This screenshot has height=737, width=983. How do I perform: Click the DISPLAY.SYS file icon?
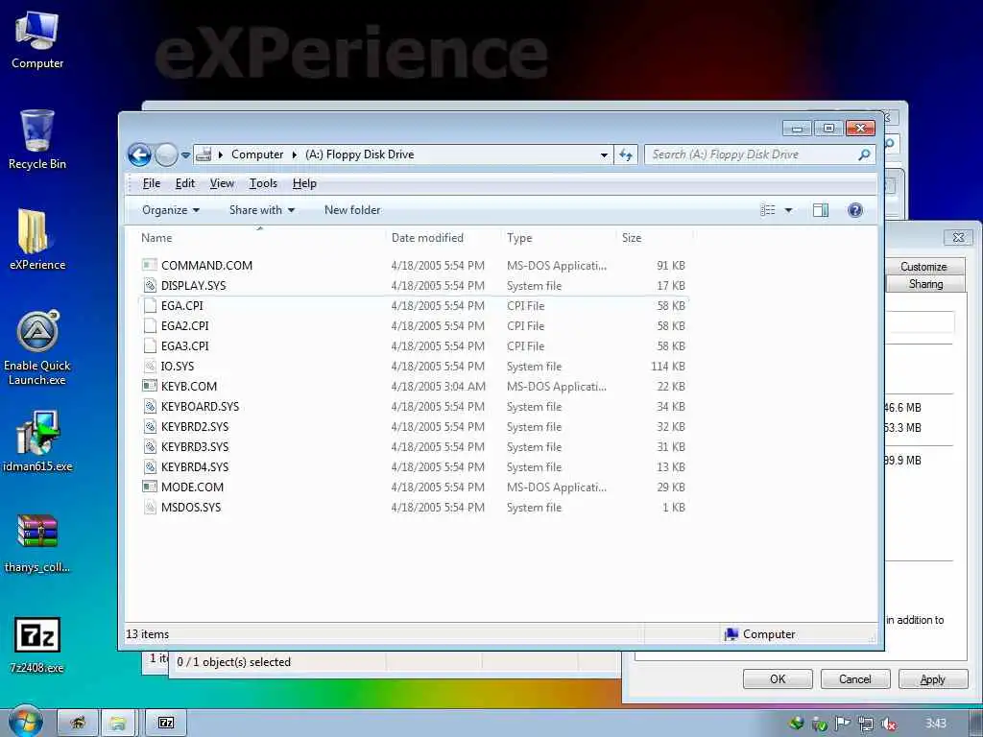click(x=149, y=285)
